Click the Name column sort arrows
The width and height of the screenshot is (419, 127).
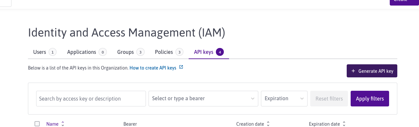pos(63,124)
